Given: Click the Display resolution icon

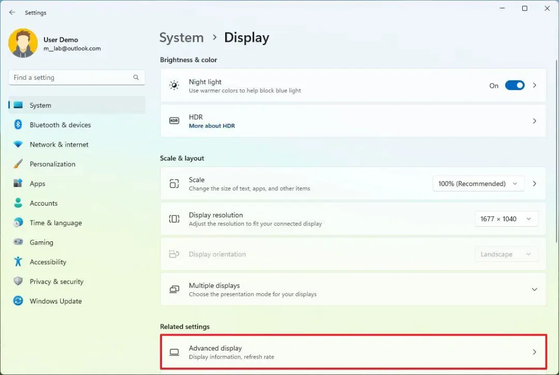Looking at the screenshot, I should 174,219.
